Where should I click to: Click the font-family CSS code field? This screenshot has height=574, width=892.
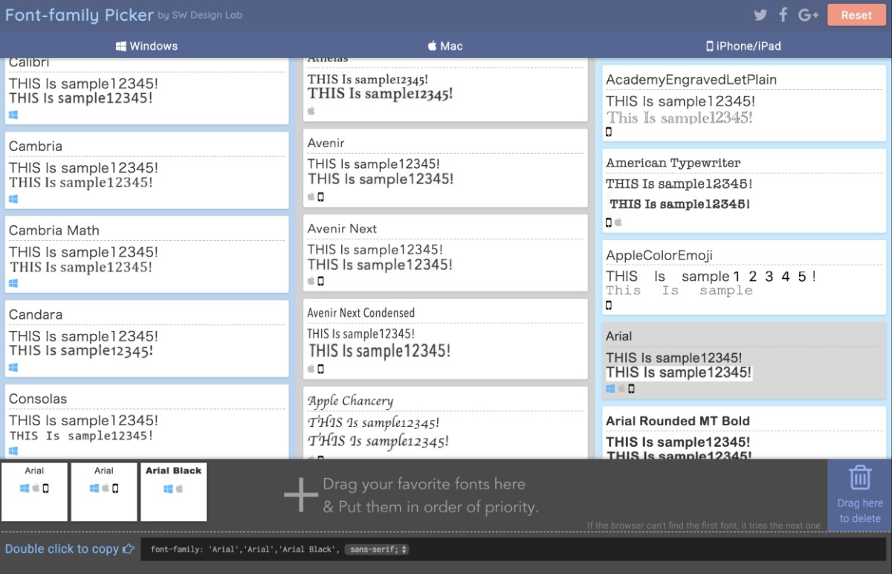click(x=244, y=549)
